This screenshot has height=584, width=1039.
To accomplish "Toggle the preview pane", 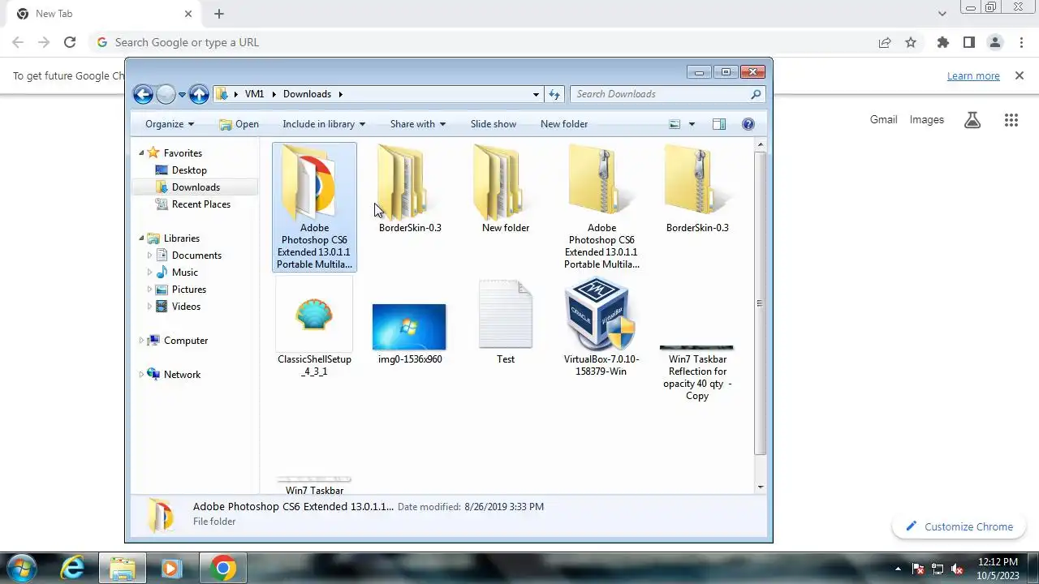I will 719,124.
